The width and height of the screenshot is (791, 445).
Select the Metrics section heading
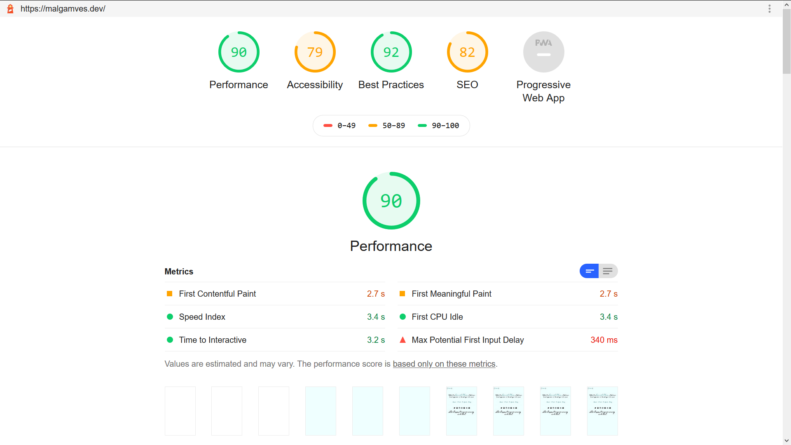(178, 272)
